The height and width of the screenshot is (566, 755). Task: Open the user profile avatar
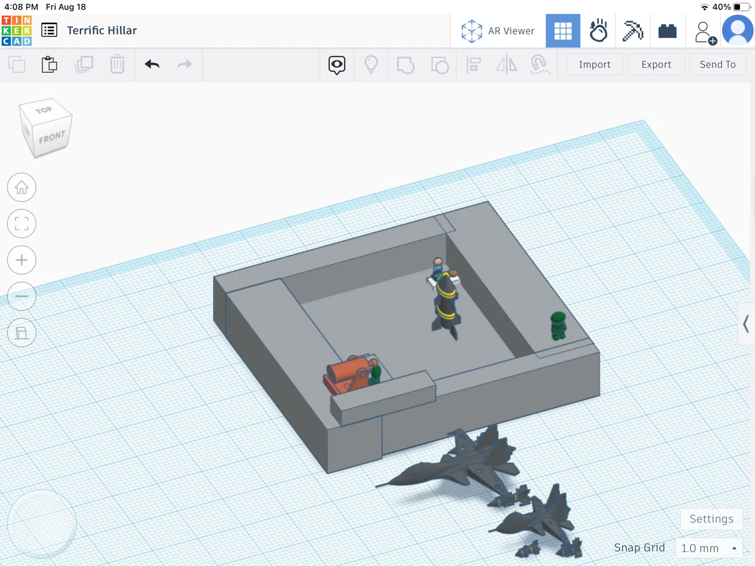(x=738, y=31)
